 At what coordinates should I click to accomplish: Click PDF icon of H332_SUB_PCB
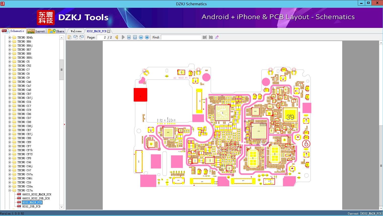19,206
